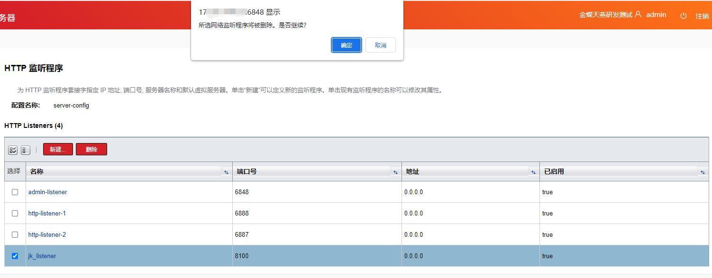Check the http-listener-1 row checkbox
This screenshot has width=712, height=278.
(x=15, y=214)
